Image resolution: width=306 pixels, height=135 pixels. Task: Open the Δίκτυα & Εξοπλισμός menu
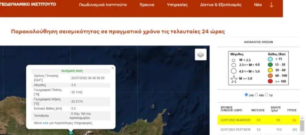point(221,5)
